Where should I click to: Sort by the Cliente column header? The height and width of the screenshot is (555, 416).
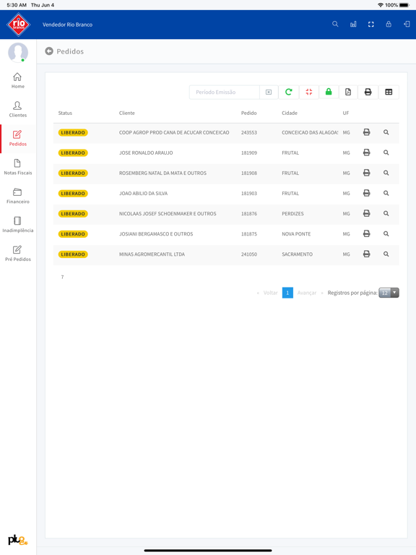tap(126, 113)
